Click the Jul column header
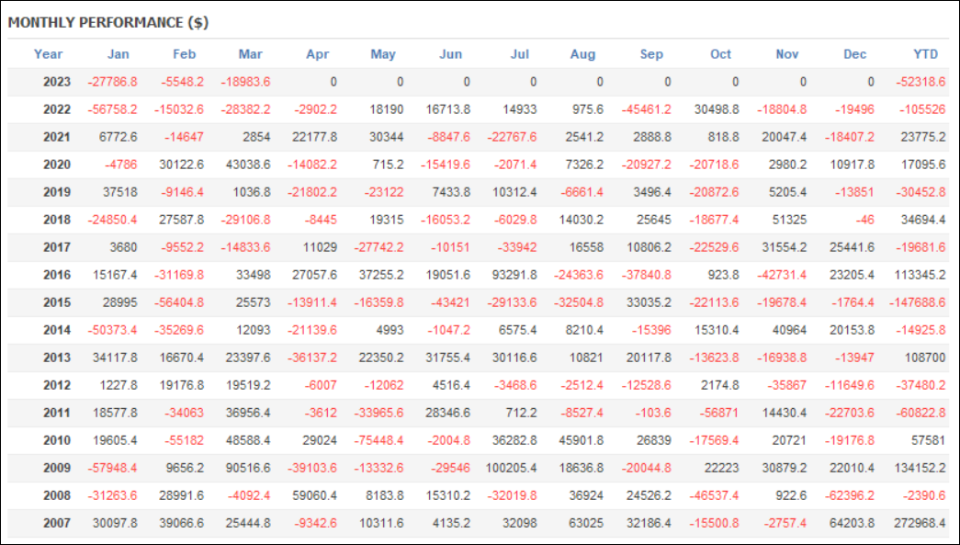Viewport: 960px width, 545px height. (520, 54)
